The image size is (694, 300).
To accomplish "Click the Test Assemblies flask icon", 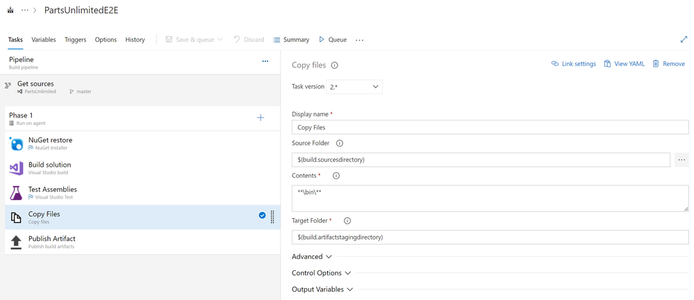I will [16, 193].
